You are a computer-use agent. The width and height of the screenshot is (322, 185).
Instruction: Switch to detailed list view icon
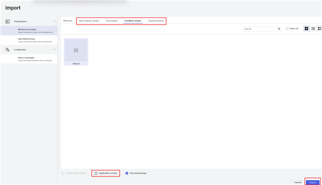click(x=319, y=29)
